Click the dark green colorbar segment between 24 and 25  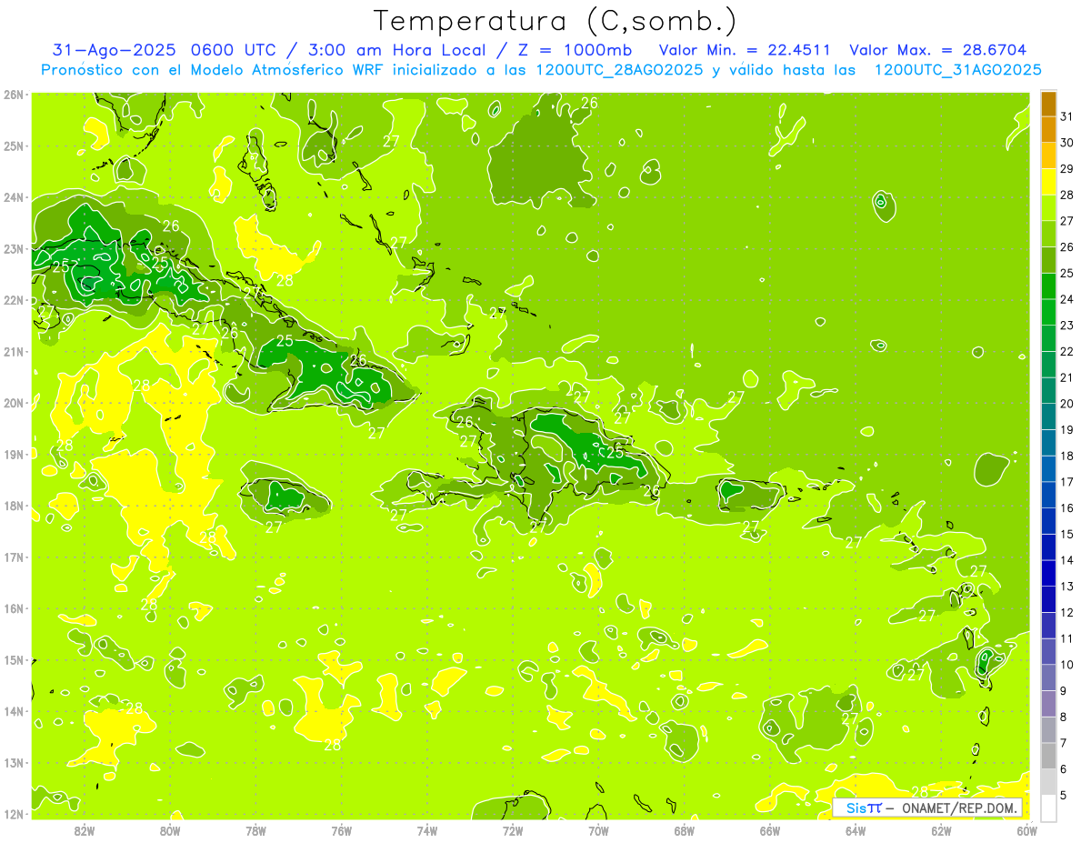(x=1048, y=286)
